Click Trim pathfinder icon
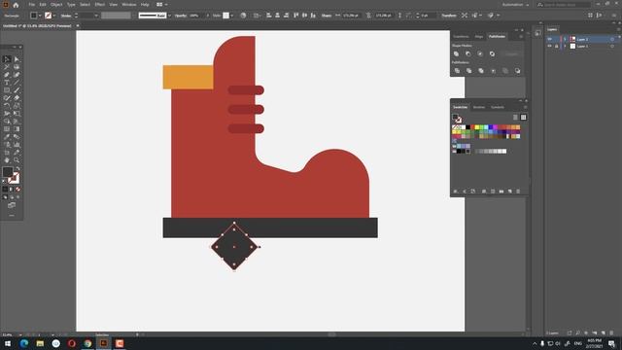This screenshot has width=622, height=350. (x=468, y=71)
